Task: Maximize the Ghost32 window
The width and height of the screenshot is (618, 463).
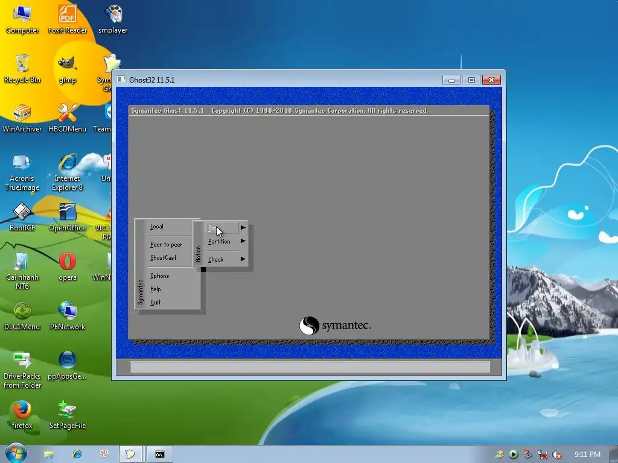Action: click(x=471, y=80)
